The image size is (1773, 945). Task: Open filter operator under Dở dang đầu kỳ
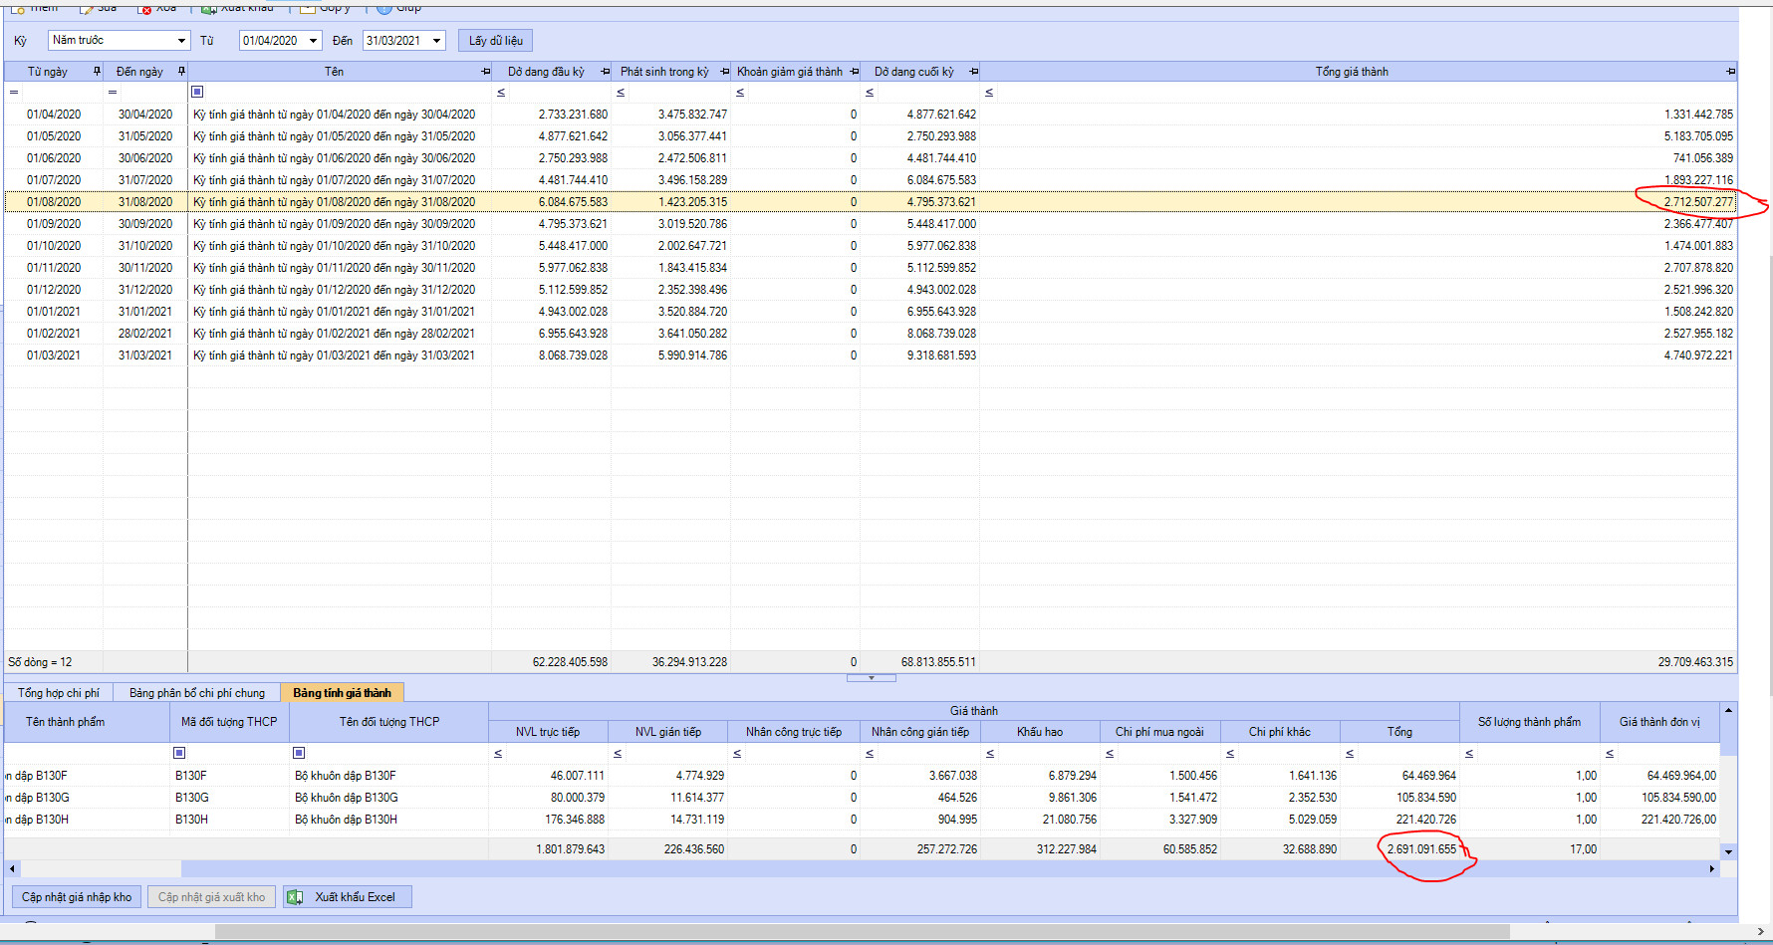pyautogui.click(x=501, y=92)
